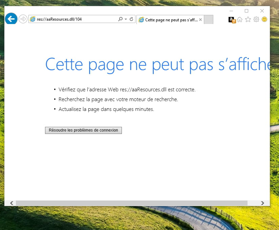This screenshot has height=230, width=279.
Task: Open the Amazon extension icon
Action: (232, 20)
